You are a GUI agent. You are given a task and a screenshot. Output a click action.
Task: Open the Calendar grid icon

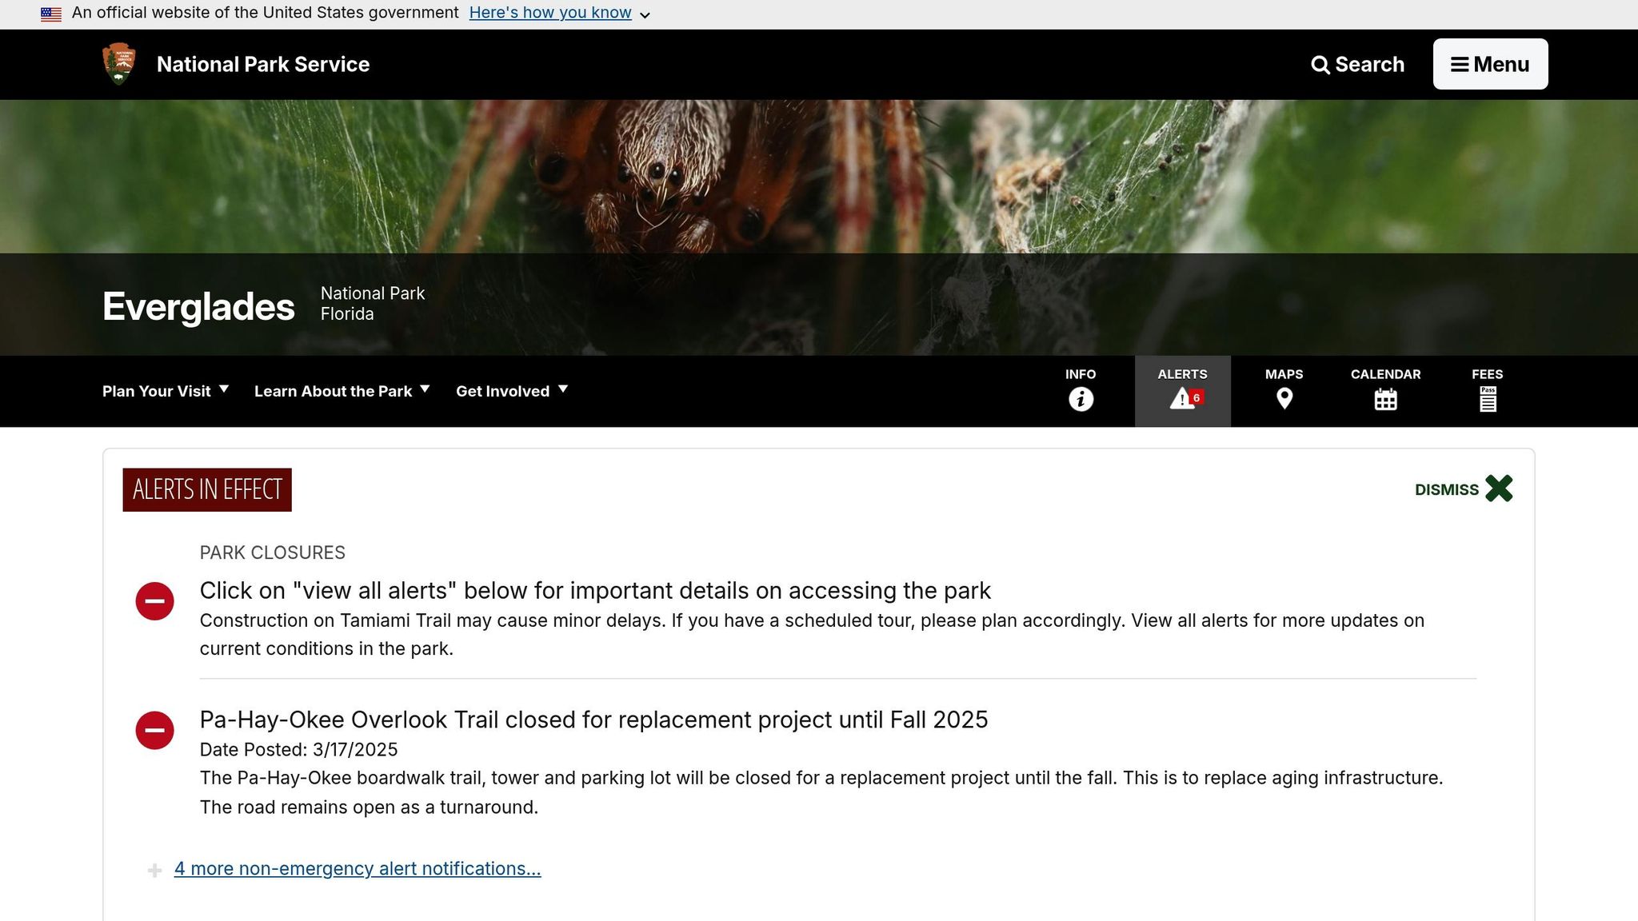pyautogui.click(x=1385, y=399)
